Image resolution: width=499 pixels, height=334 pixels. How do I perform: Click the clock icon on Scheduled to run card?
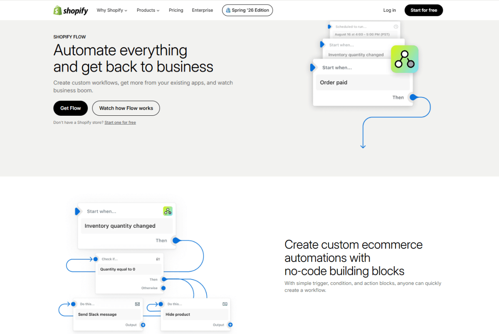(396, 27)
